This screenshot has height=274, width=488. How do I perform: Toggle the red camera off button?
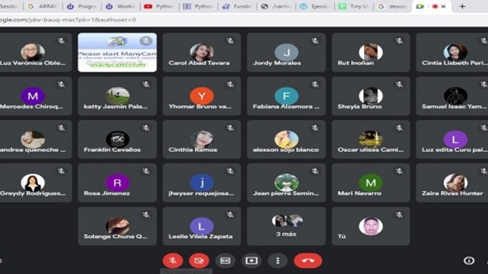point(199,260)
